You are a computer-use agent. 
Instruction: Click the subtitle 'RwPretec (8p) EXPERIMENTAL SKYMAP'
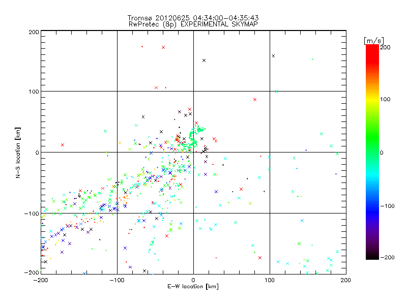(x=193, y=24)
